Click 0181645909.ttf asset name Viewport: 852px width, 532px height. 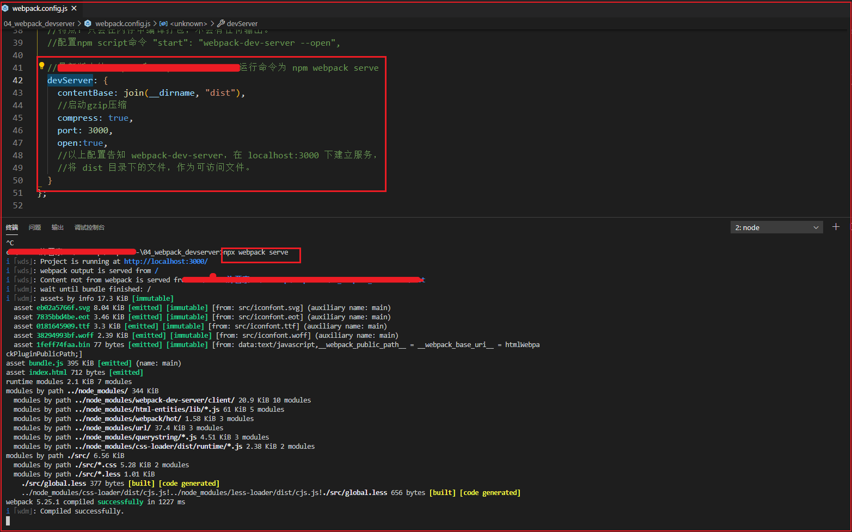(63, 326)
